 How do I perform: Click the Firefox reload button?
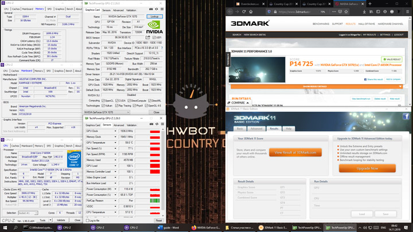(x=244, y=11)
